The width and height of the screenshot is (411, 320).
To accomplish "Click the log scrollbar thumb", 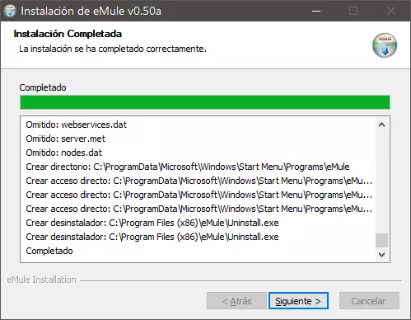I will tap(381, 240).
